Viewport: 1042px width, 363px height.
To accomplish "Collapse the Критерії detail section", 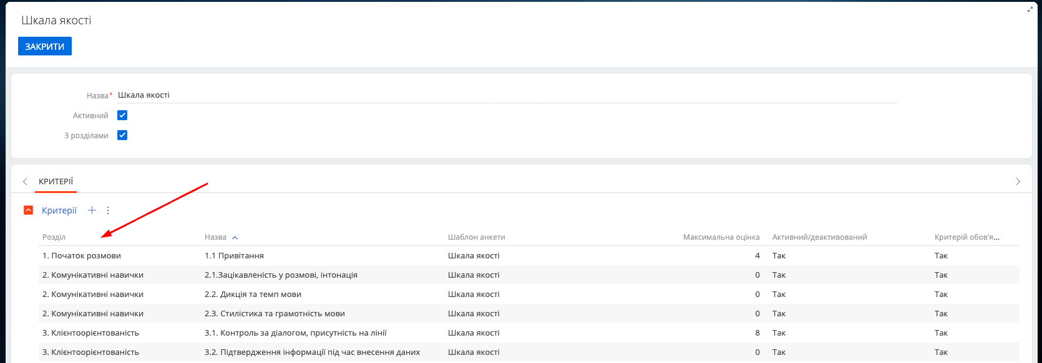I will pos(28,210).
